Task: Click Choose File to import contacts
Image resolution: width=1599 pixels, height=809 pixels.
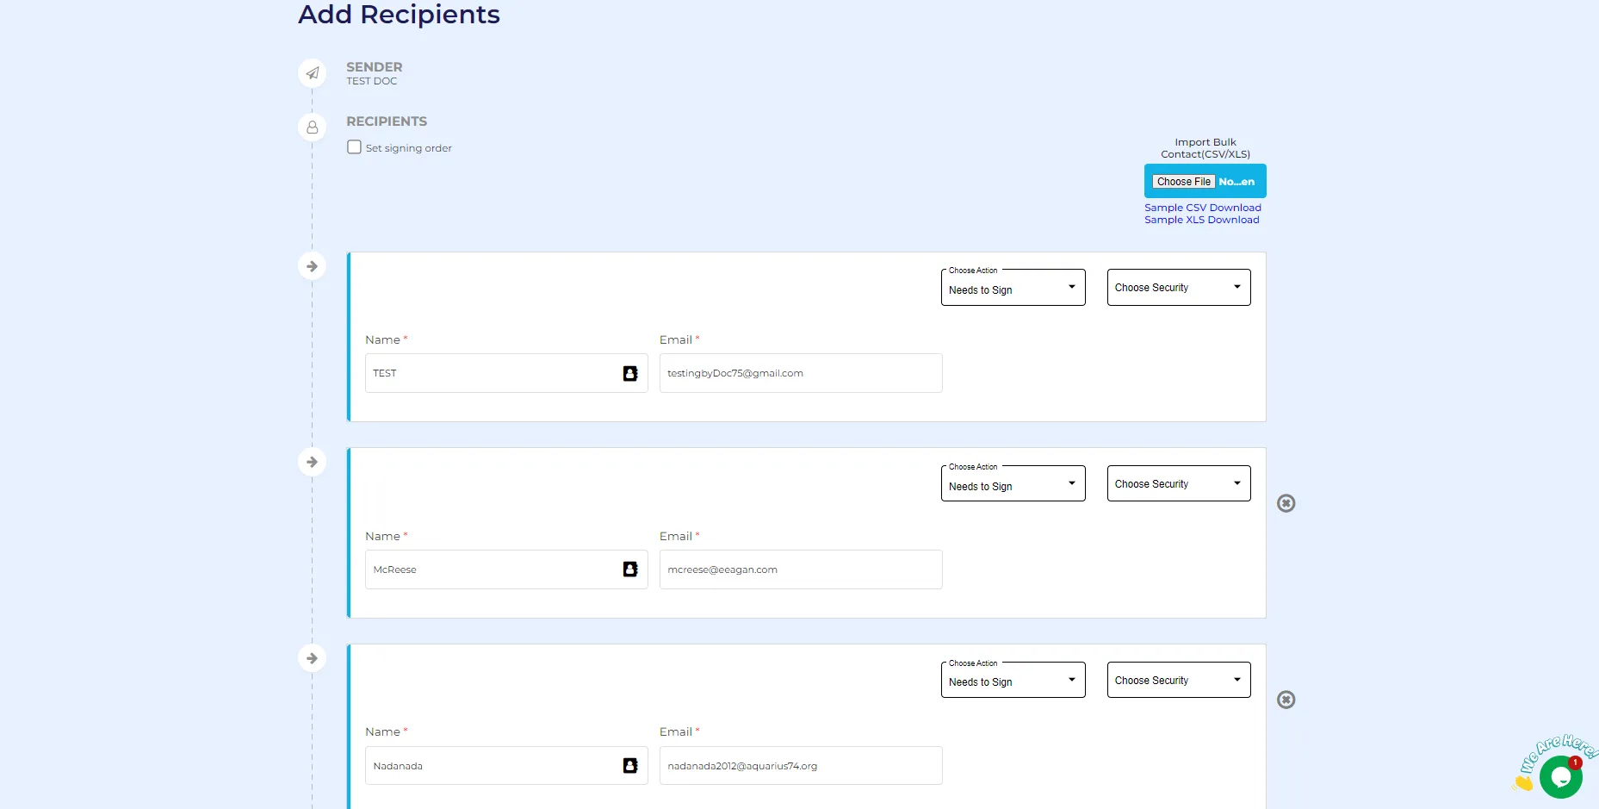Action: [x=1184, y=182]
